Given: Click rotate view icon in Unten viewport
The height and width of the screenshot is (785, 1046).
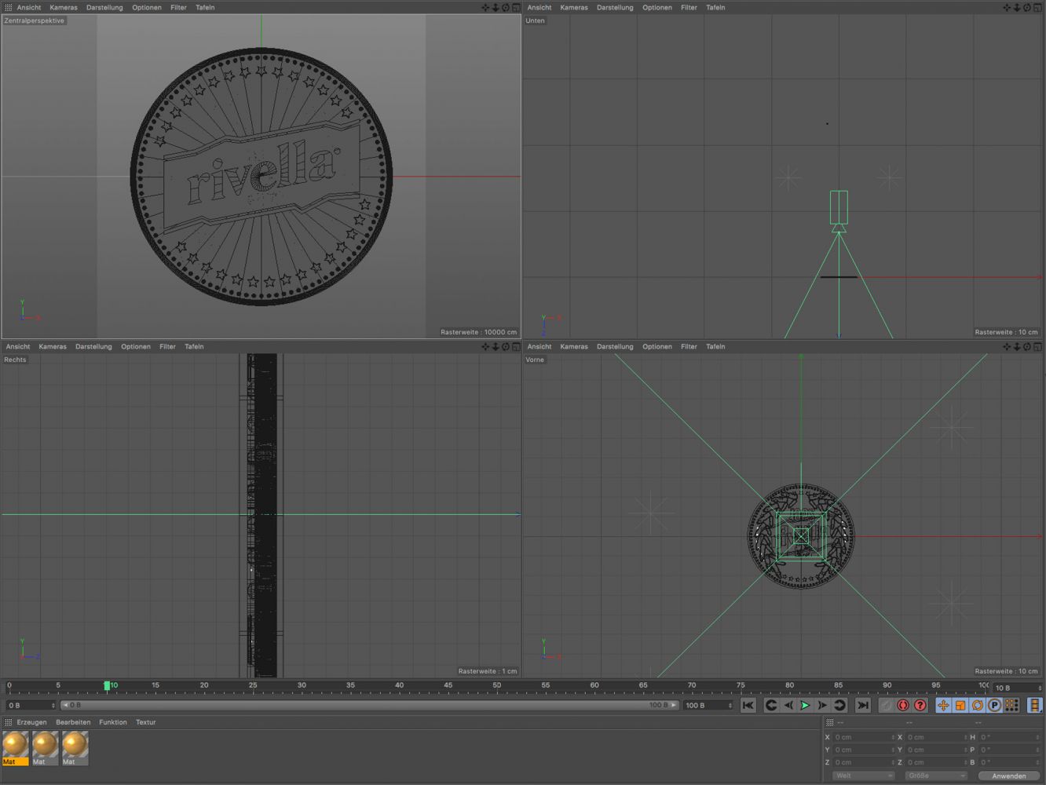Looking at the screenshot, I should [1027, 8].
